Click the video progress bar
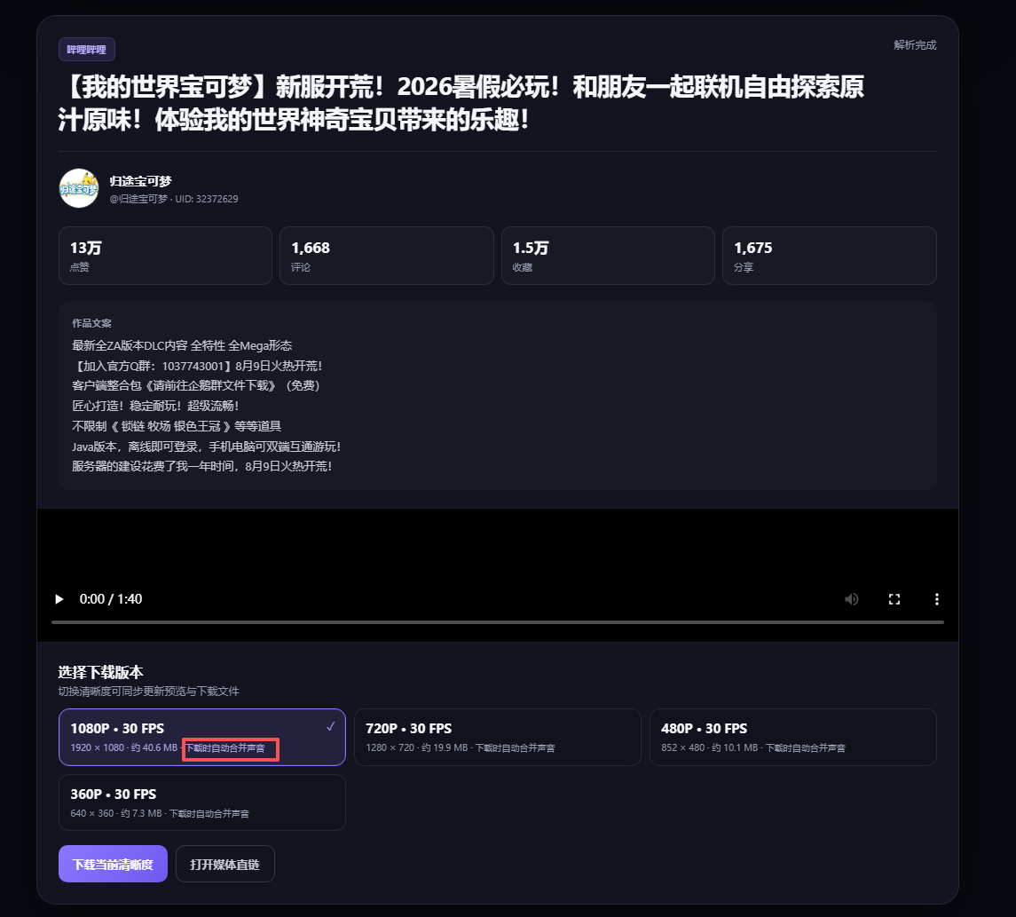This screenshot has width=1016, height=917. tap(498, 622)
